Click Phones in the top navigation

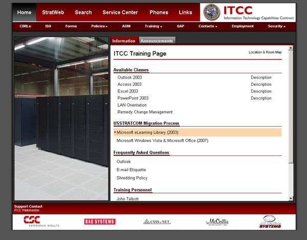click(x=159, y=12)
